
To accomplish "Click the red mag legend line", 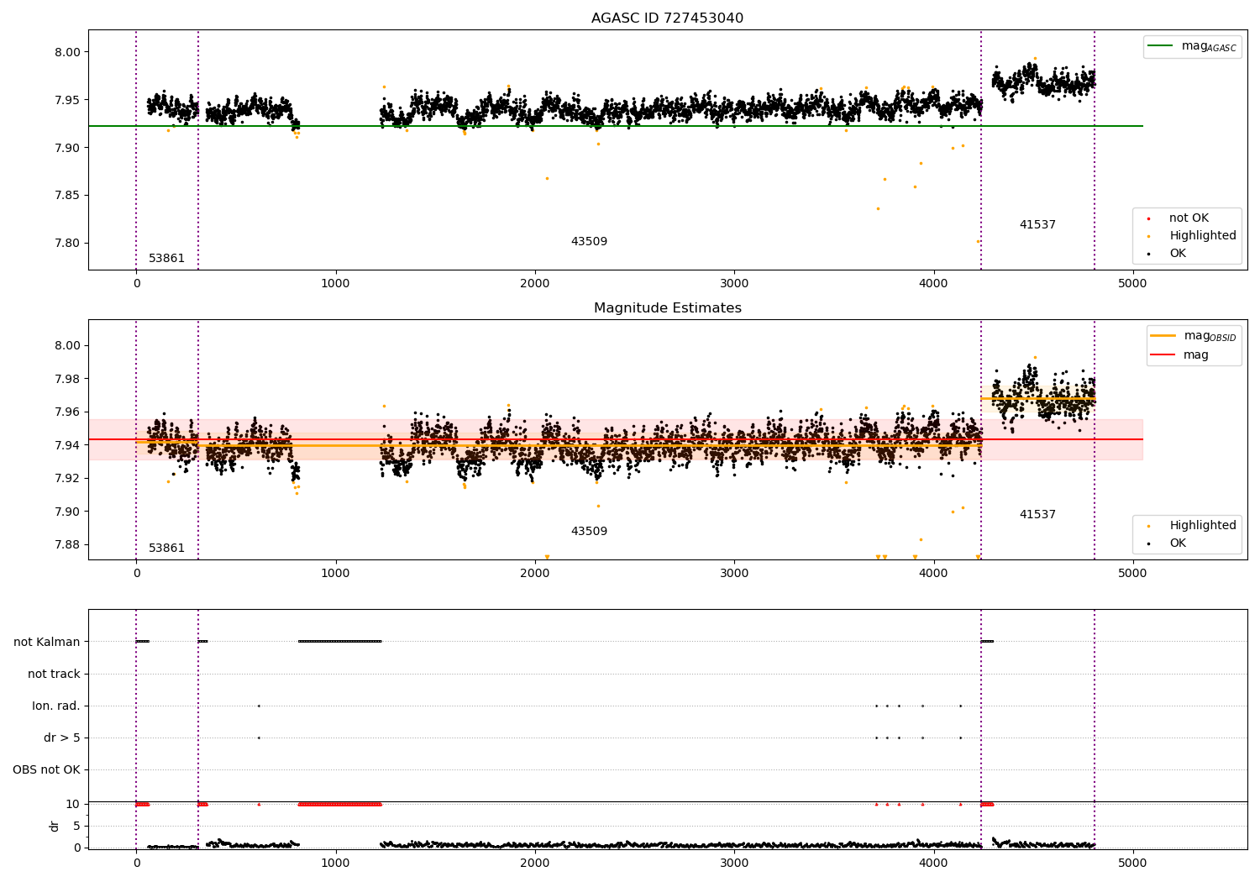I will pyautogui.click(x=1164, y=354).
